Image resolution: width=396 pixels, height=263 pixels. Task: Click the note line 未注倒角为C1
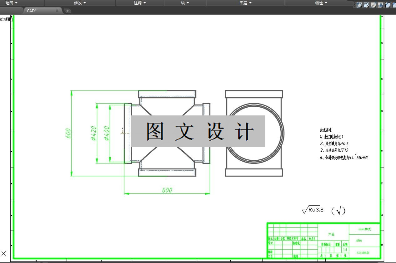tap(332, 137)
